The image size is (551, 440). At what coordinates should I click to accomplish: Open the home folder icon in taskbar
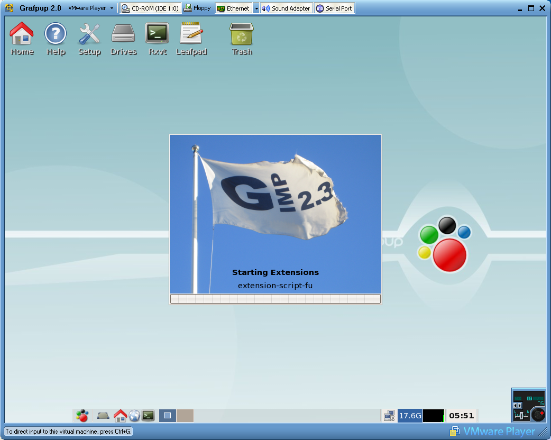coord(120,416)
